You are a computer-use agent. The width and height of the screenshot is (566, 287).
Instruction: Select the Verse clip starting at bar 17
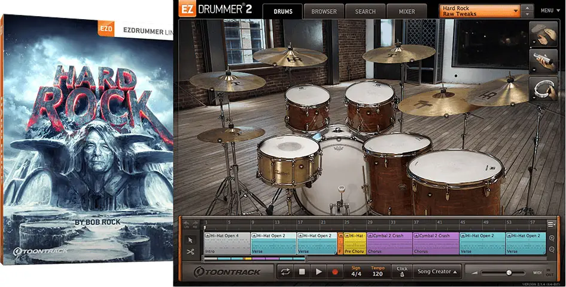point(317,243)
